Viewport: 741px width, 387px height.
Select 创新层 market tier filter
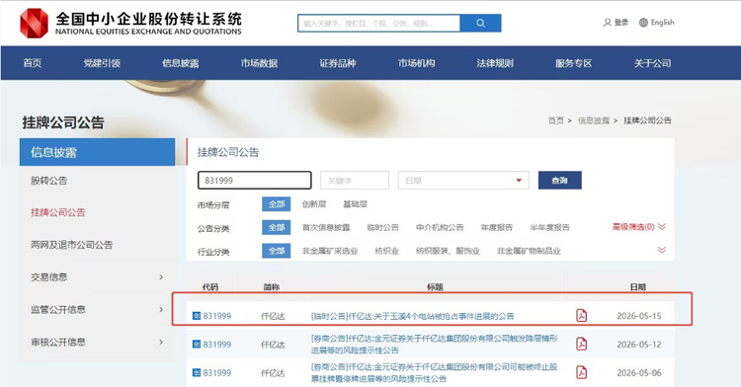coord(314,204)
